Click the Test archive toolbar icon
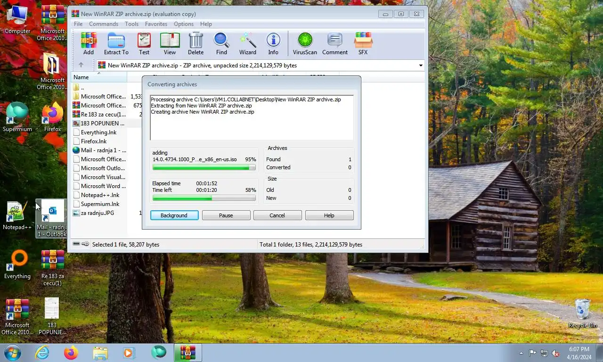The width and height of the screenshot is (603, 362). point(144,44)
